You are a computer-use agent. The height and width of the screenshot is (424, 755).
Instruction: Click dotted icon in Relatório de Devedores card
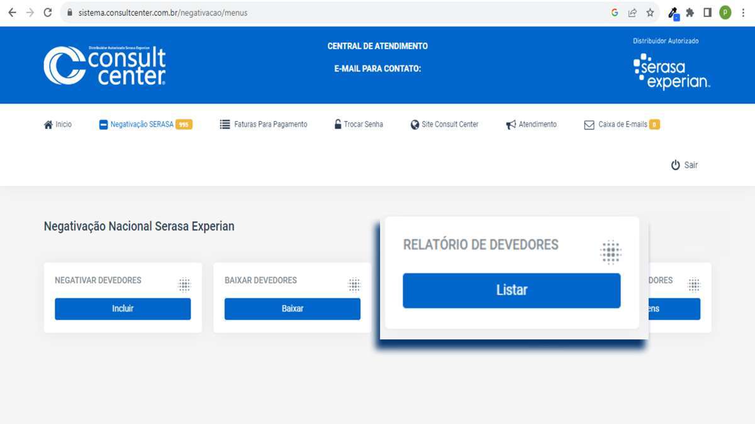(x=610, y=252)
